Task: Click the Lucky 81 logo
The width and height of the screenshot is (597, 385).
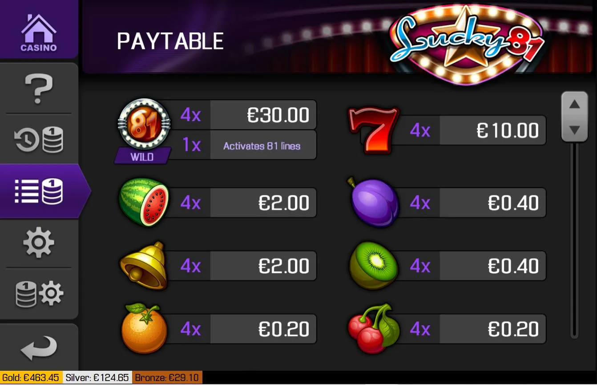Action: (466, 42)
